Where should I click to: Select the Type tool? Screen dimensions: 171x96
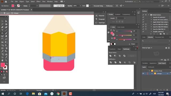click(x=2, y=30)
